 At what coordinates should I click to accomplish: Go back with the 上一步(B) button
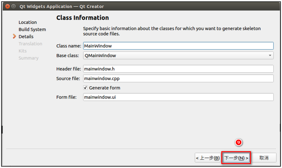(x=208, y=158)
